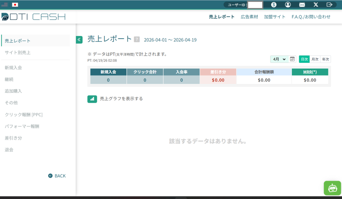Switch report view to 日次 (daily)
The image size is (342, 199).
(x=304, y=59)
